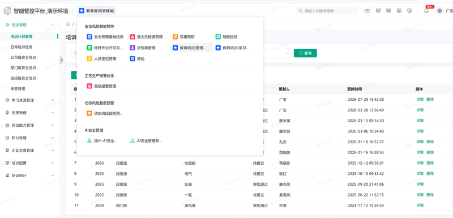Click 培训统计 sidebar icon
The height and width of the screenshot is (218, 453).
pos(7,176)
